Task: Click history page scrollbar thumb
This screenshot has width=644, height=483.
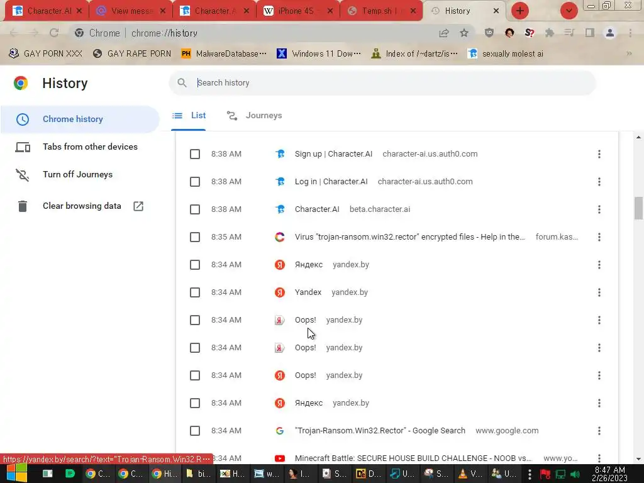Action: coord(638,208)
